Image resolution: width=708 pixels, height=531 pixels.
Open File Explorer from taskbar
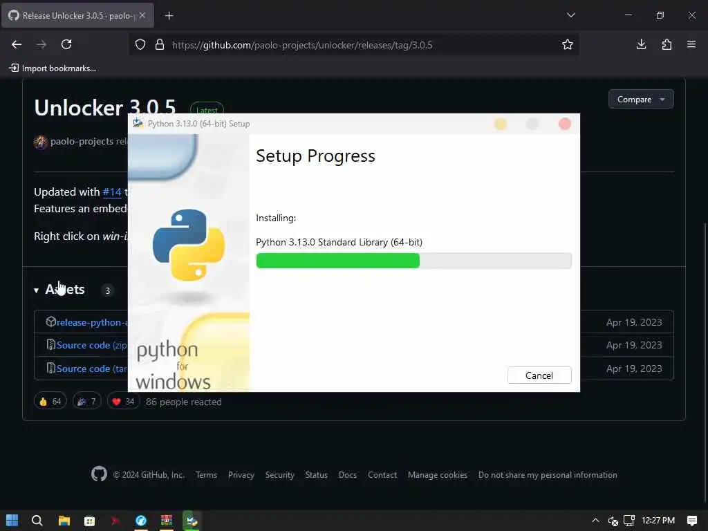[64, 521]
